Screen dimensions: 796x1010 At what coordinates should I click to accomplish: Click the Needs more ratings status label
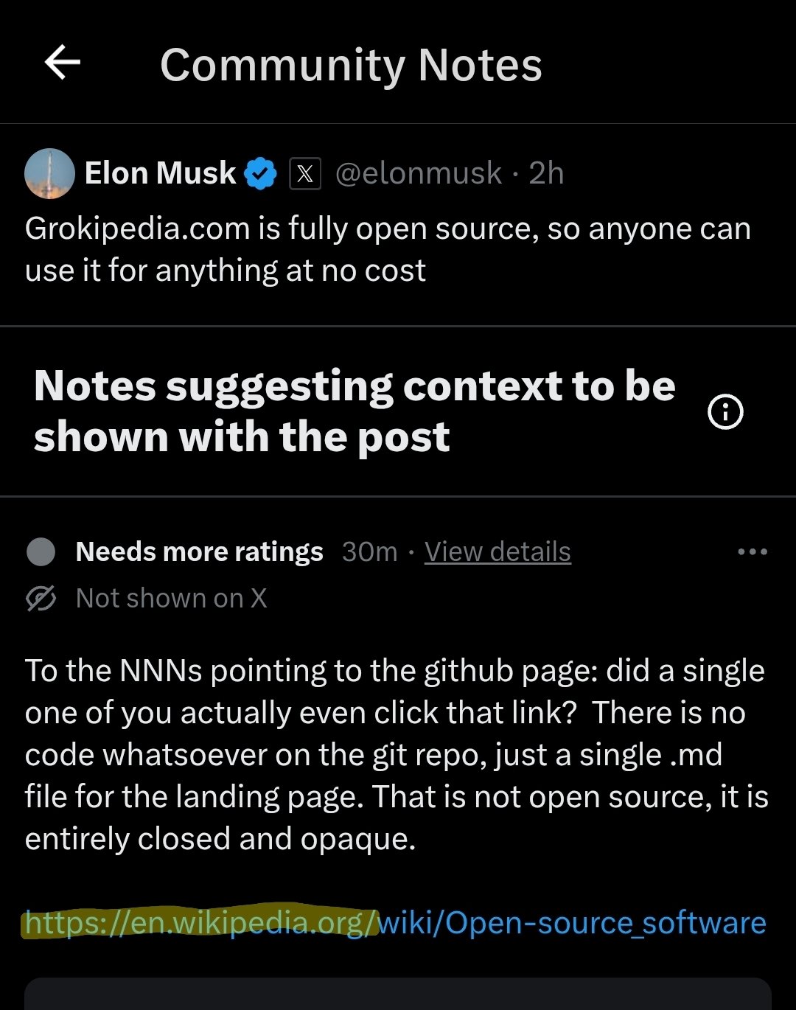[199, 551]
